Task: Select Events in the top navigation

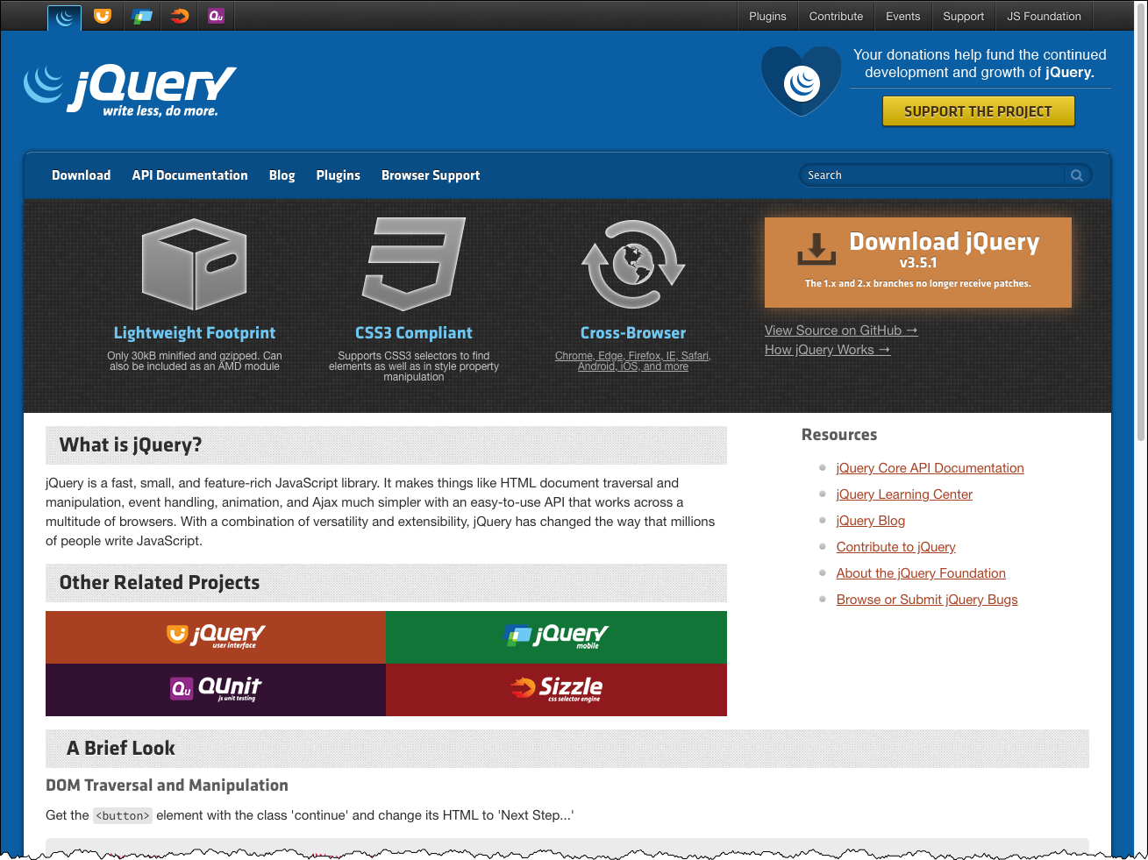Action: pos(902,16)
